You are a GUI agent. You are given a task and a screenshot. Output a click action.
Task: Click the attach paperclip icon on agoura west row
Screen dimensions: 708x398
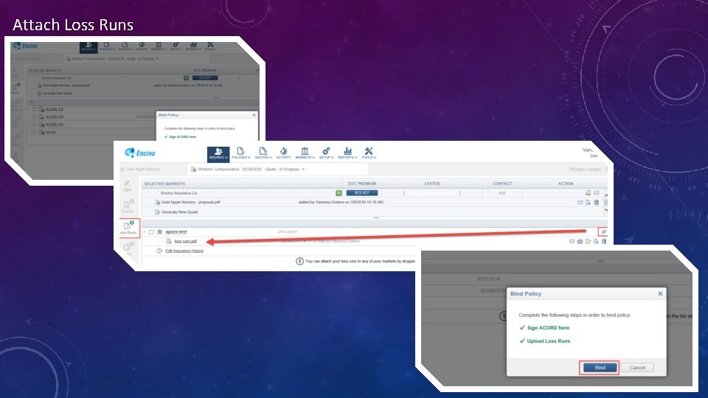click(604, 231)
